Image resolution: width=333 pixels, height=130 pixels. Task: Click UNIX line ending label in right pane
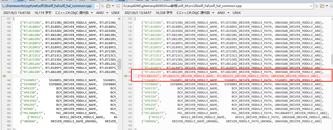coord(237,13)
